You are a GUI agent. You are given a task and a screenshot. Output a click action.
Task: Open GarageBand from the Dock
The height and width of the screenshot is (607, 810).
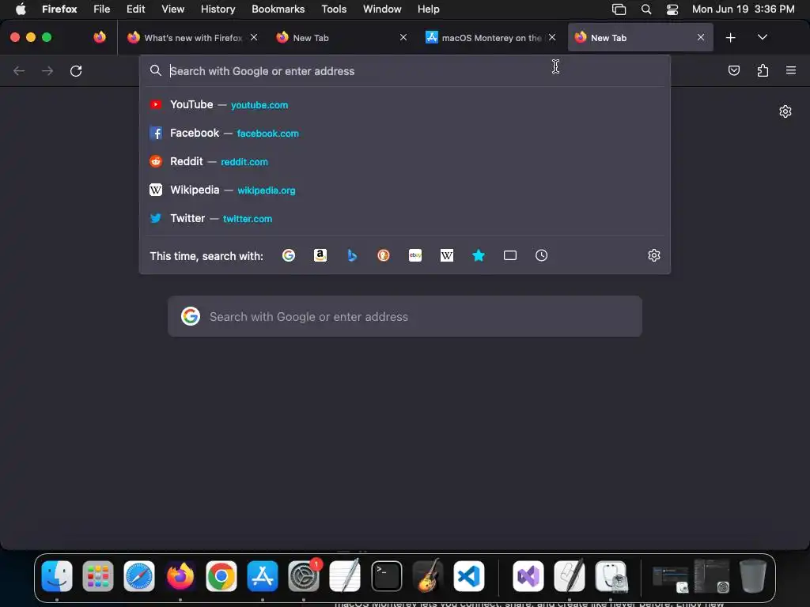[x=428, y=576]
